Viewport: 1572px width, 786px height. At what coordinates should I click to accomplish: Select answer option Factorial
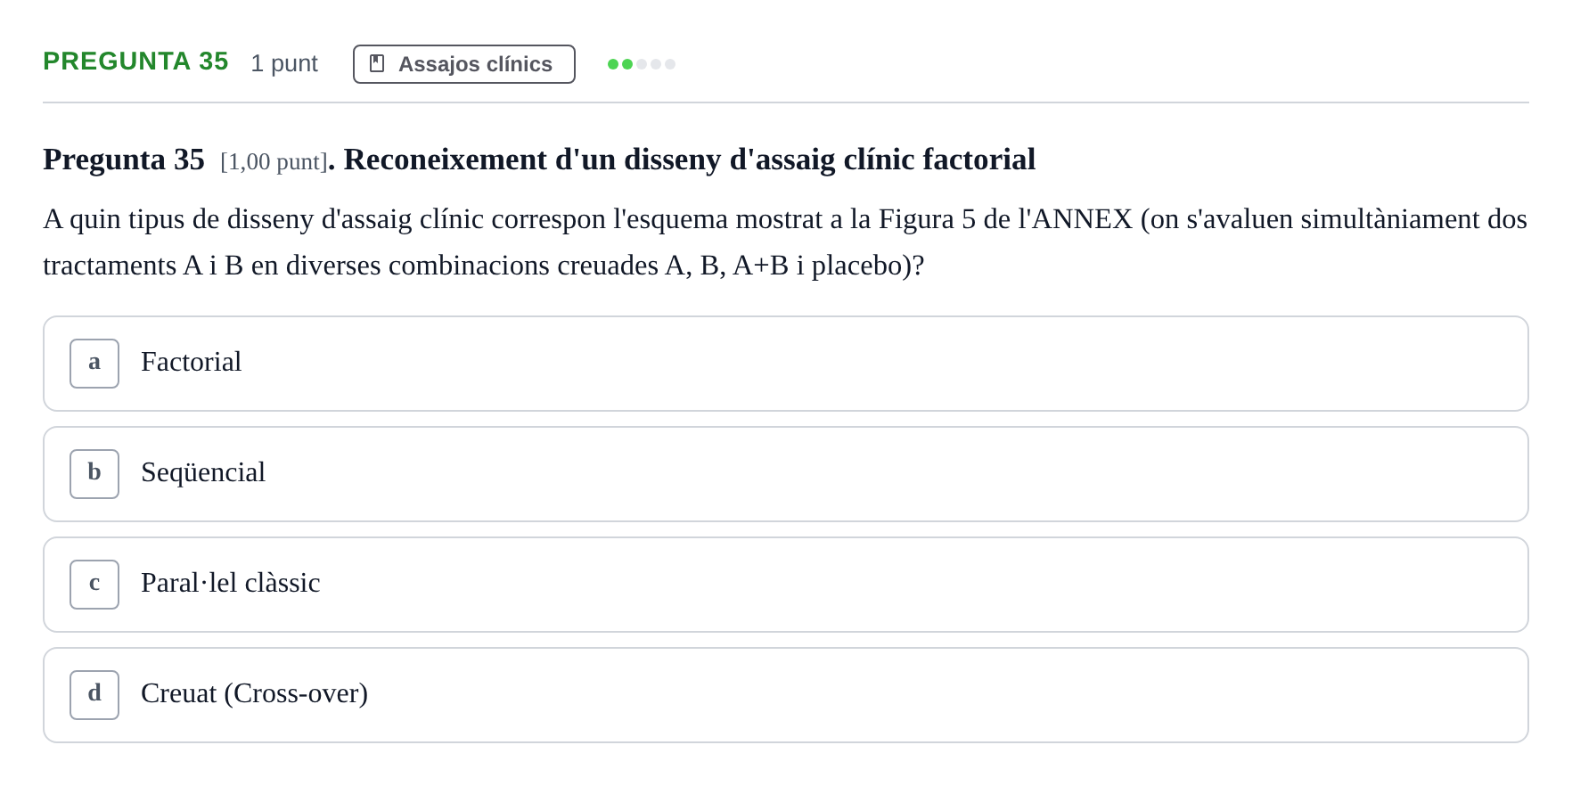click(786, 364)
